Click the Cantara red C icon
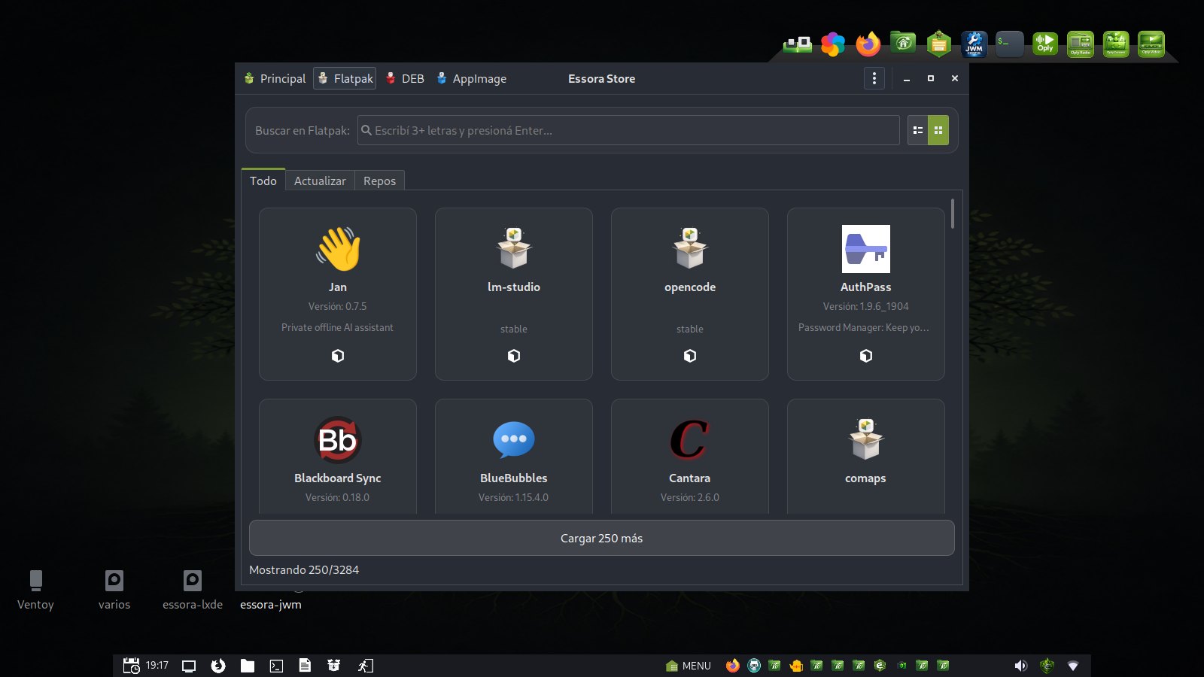 pyautogui.click(x=690, y=440)
